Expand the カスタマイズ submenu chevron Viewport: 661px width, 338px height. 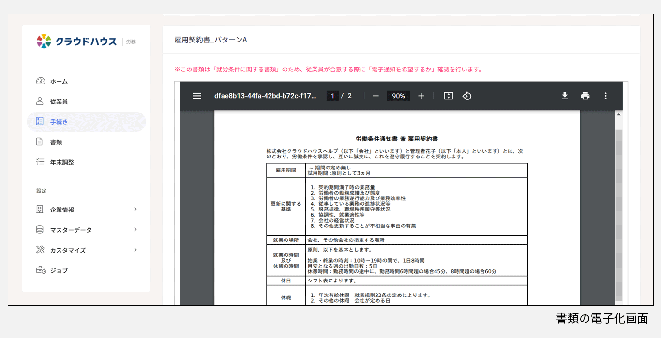click(x=135, y=250)
